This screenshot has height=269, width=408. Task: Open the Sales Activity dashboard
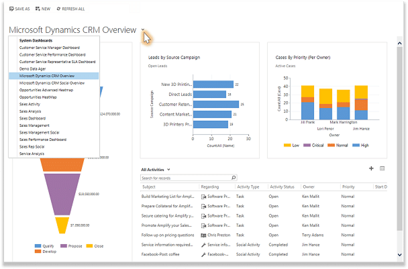click(30, 104)
